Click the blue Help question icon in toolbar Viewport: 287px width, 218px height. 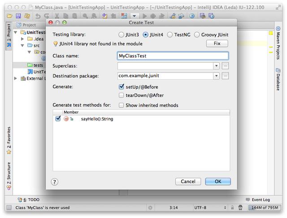pos(192,16)
